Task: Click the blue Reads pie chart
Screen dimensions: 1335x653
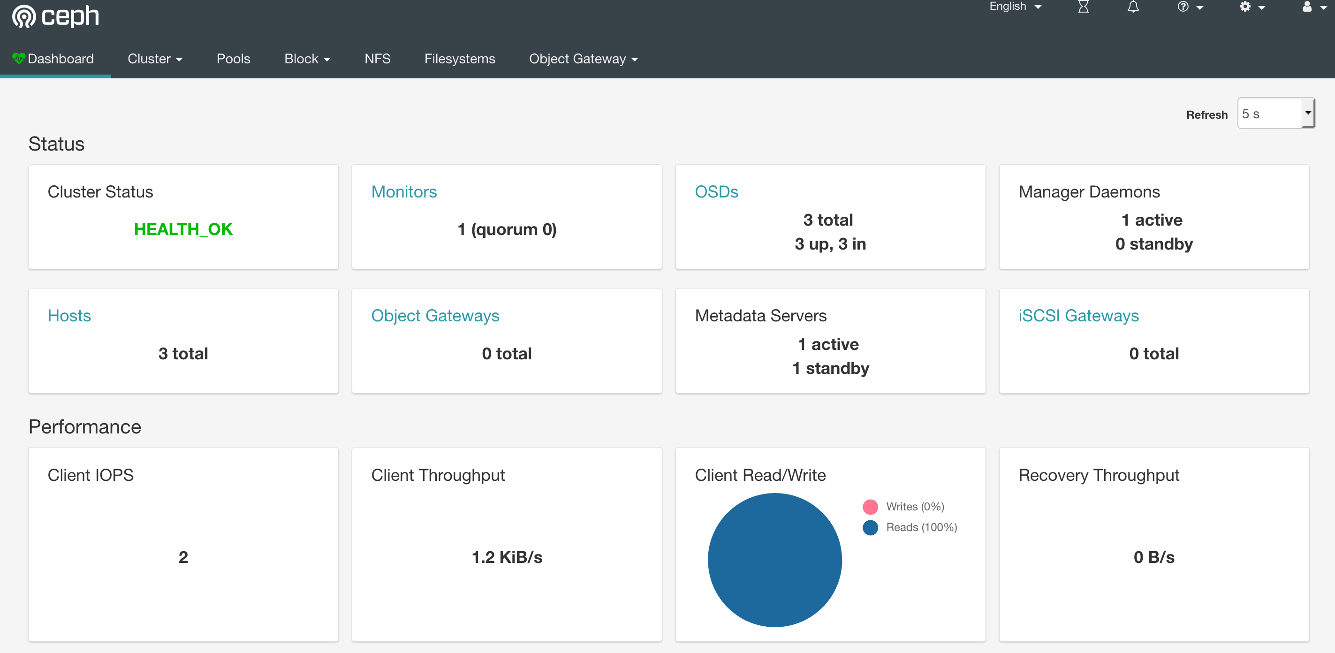Action: 774,560
